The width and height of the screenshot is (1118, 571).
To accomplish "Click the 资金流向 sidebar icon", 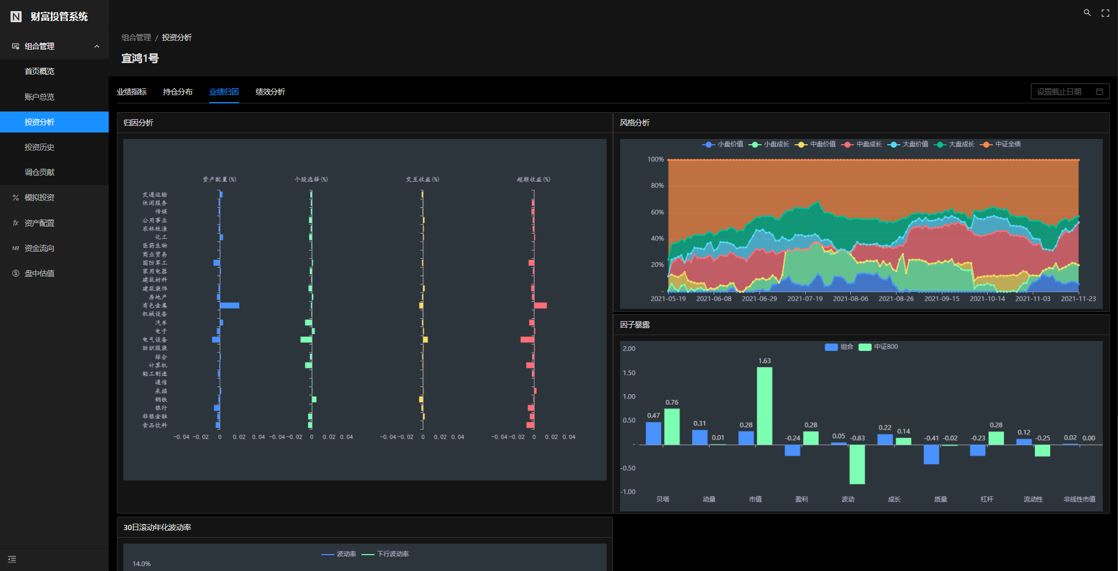I will (x=16, y=248).
